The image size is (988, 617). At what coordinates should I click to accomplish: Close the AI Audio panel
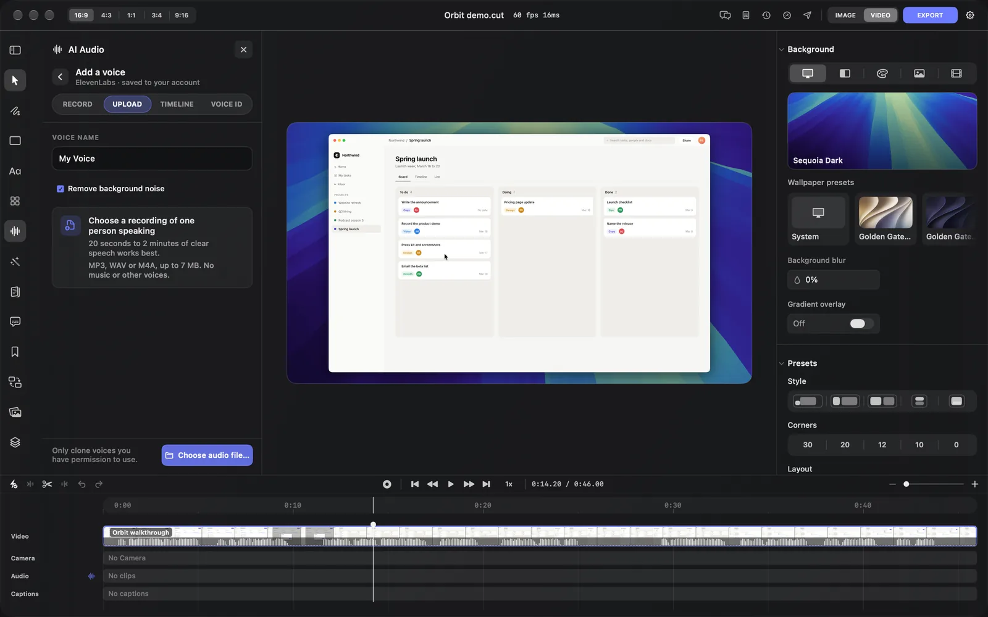(243, 50)
